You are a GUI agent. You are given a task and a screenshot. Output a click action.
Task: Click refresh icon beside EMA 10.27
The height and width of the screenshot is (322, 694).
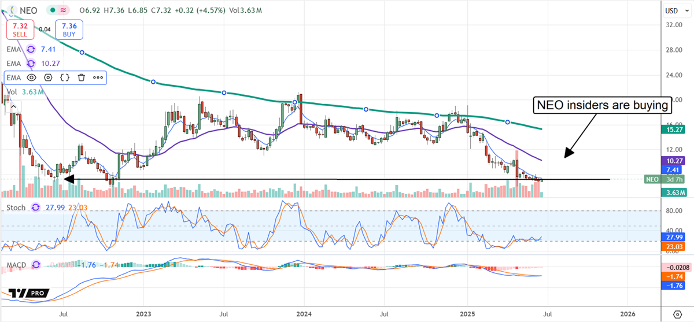tap(31, 64)
